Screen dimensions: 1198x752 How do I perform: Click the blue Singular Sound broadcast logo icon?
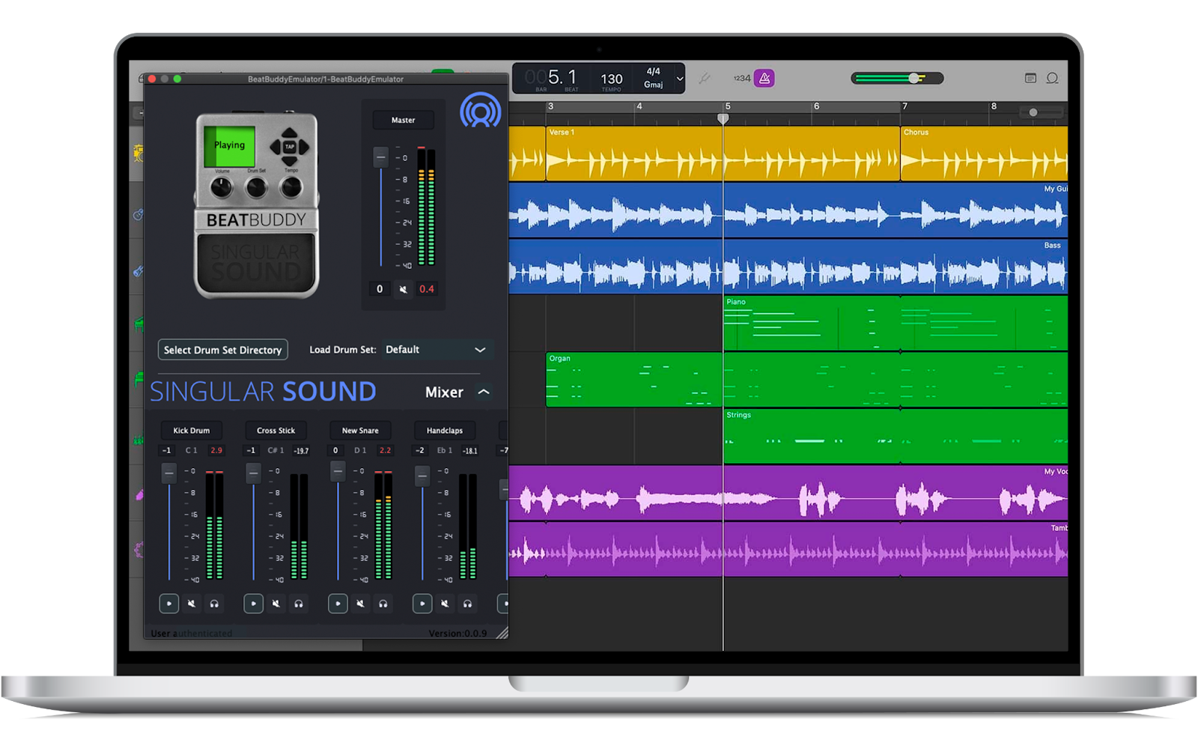[480, 110]
